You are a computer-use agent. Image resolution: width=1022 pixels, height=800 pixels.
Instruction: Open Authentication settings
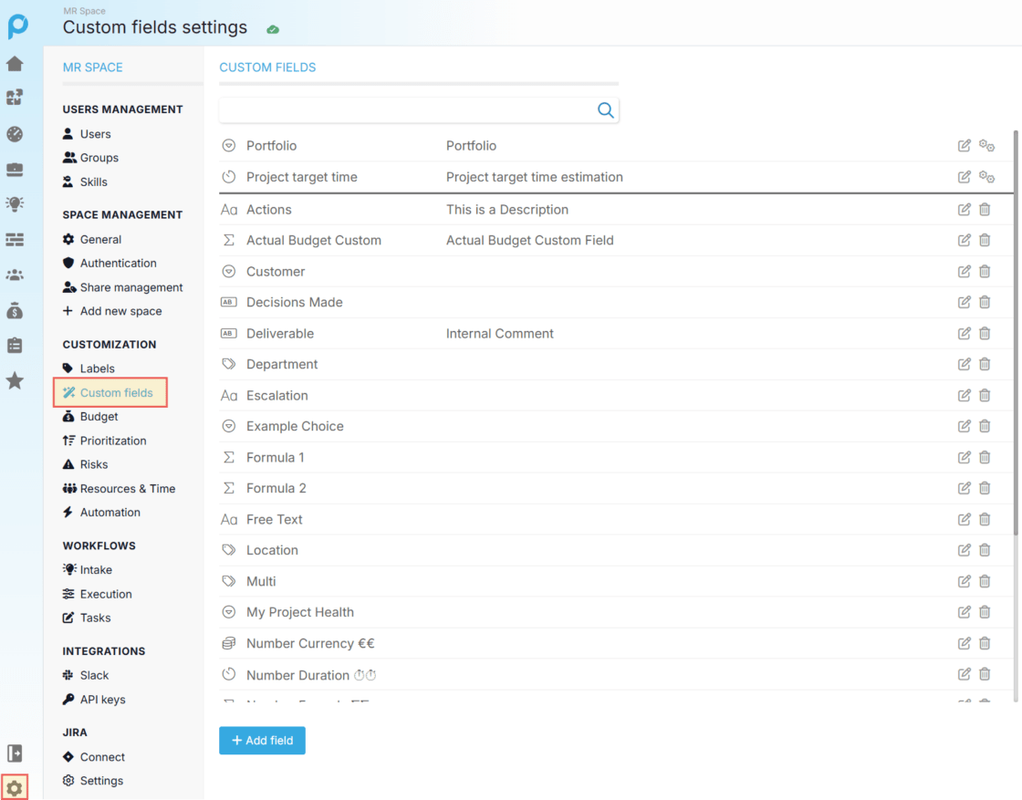109,264
